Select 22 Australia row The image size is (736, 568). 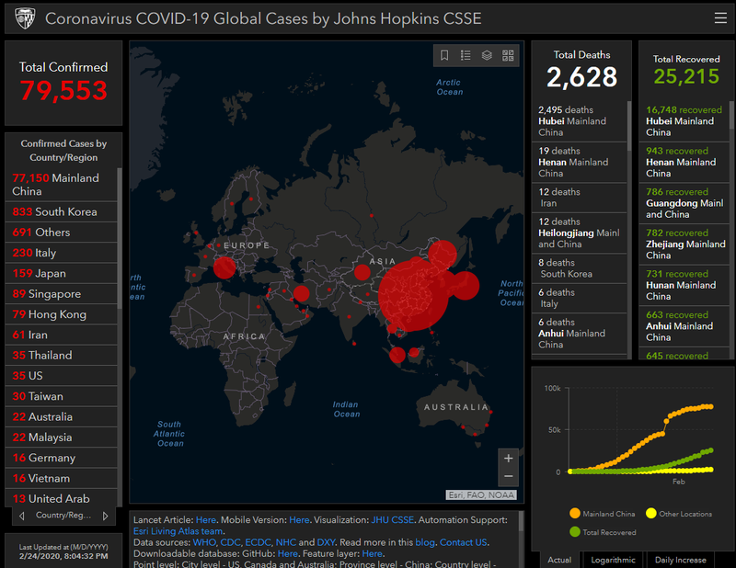pos(61,416)
